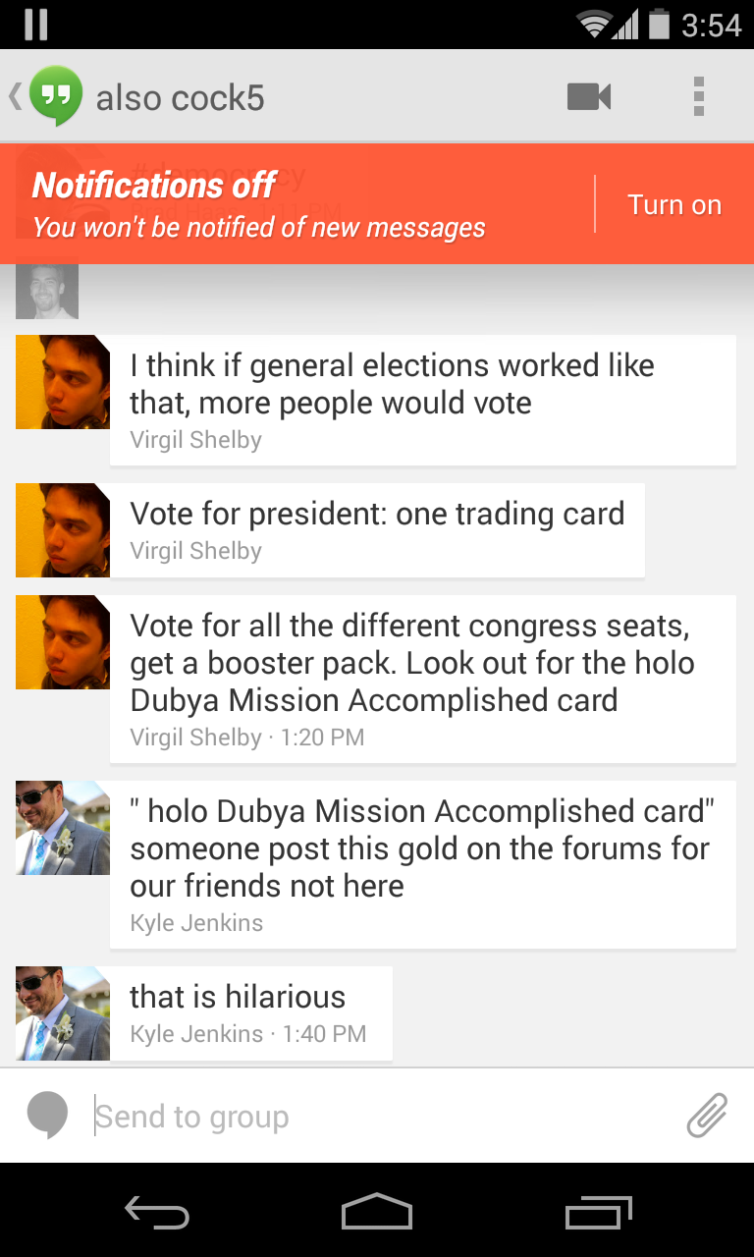Tap the pause icon in the status bar
Screen dimensions: 754x1257
coord(36,24)
